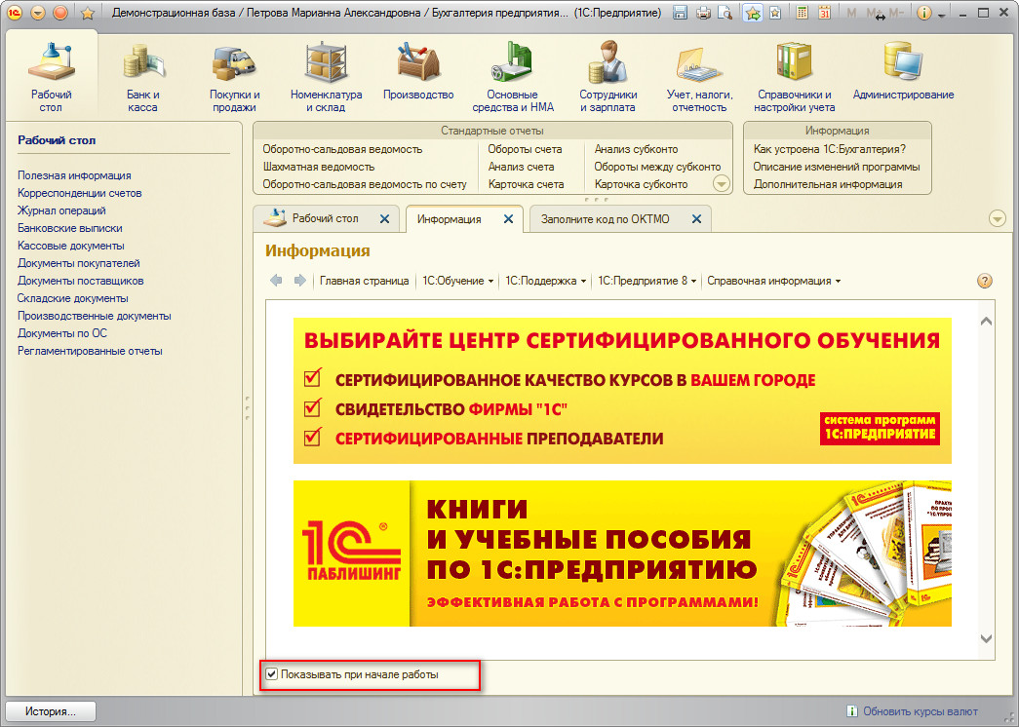Click the add-to-favorites star with arrow icon
This screenshot has height=727, width=1019.
(753, 13)
